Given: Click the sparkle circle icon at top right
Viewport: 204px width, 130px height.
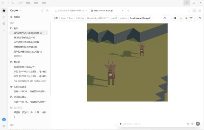Looking at the screenshot, I should point(194,11).
